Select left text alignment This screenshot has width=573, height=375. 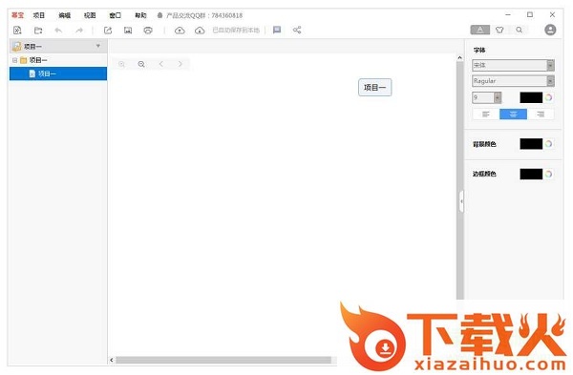(486, 115)
